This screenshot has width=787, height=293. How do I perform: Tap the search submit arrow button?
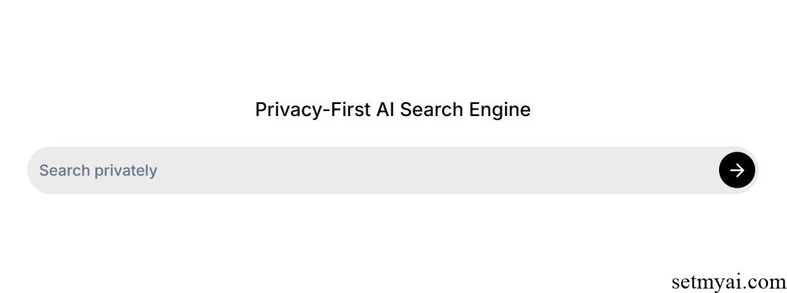(x=737, y=170)
